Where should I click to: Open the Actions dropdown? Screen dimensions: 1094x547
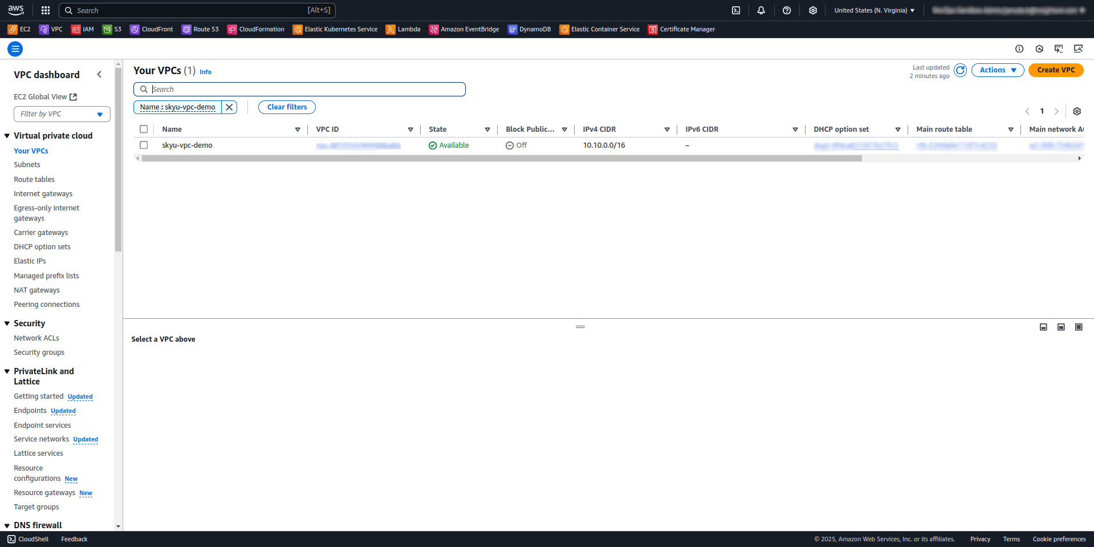click(998, 70)
